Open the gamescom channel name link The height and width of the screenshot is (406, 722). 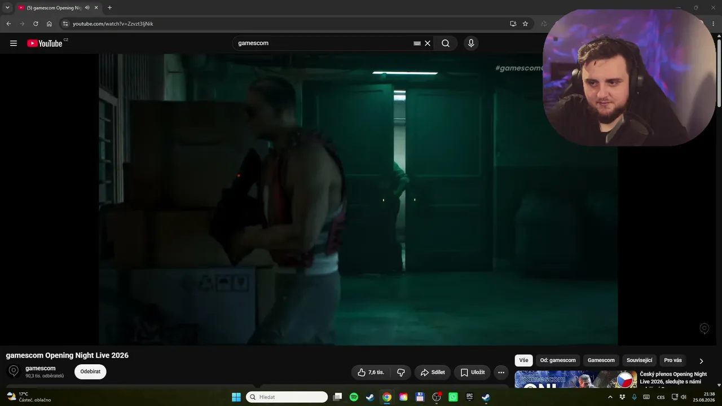(x=41, y=368)
